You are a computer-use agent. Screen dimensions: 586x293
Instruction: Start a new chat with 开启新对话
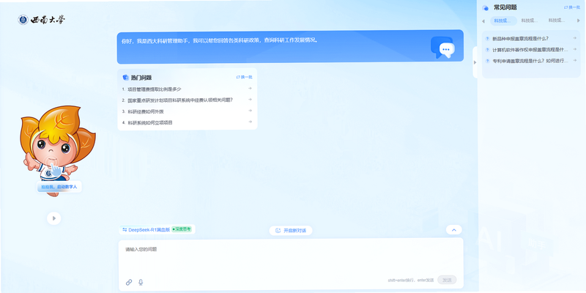pyautogui.click(x=291, y=231)
